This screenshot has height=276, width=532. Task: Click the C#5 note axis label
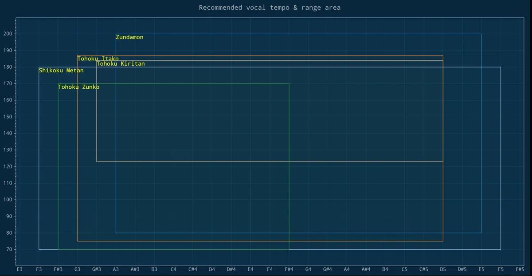[x=424, y=269]
